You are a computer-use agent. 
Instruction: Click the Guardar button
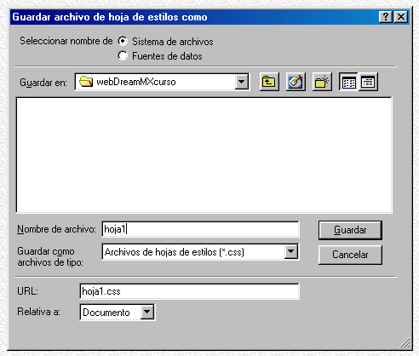350,230
